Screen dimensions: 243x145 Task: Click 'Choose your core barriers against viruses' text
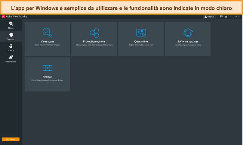(94, 45)
